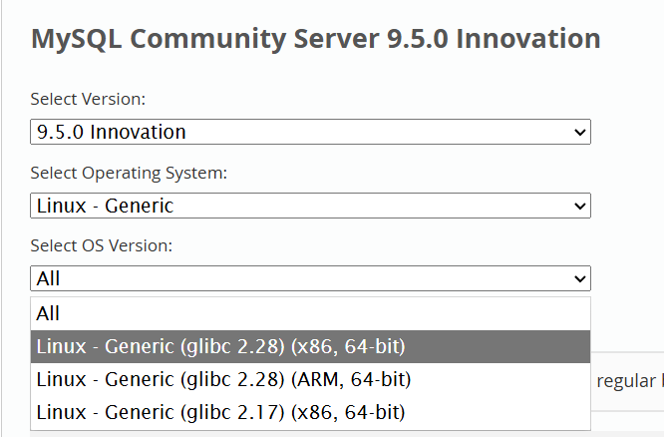Click the "Select OS Version:" label
This screenshot has height=437, width=664.
(101, 245)
